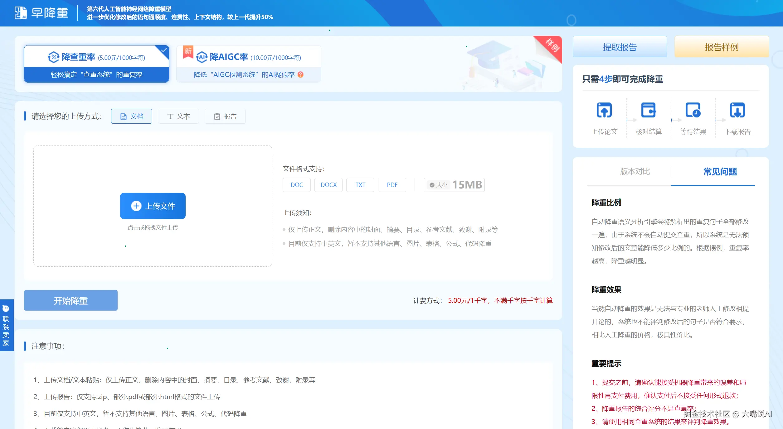
Task: Switch to the 版本对比 tab
Action: point(635,171)
